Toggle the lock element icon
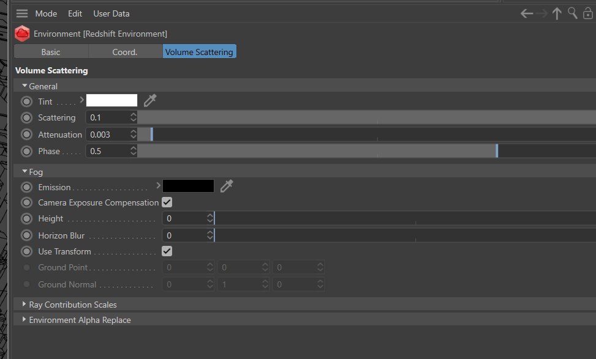 coord(587,13)
